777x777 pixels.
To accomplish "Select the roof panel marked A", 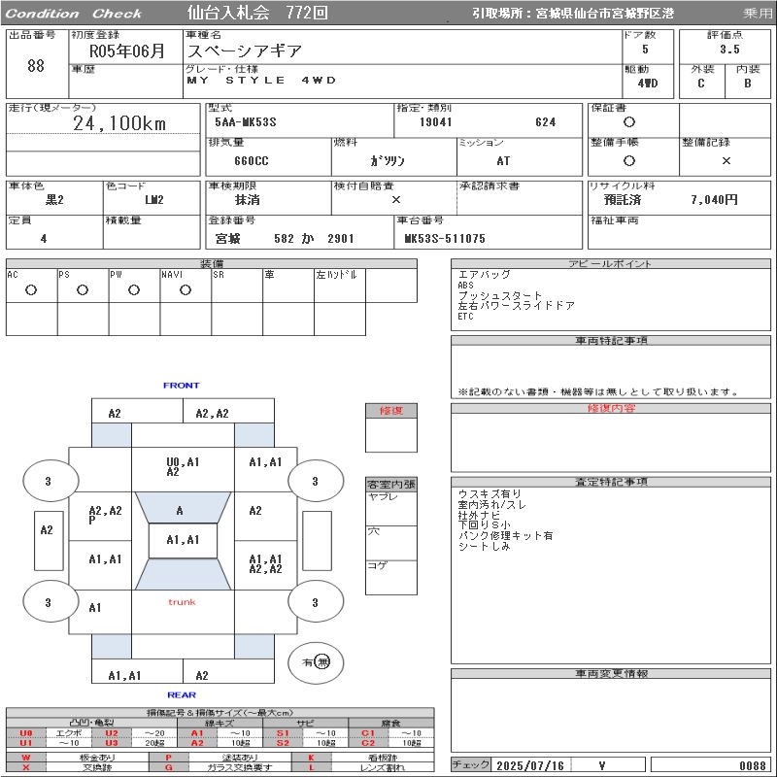I will 181,510.
